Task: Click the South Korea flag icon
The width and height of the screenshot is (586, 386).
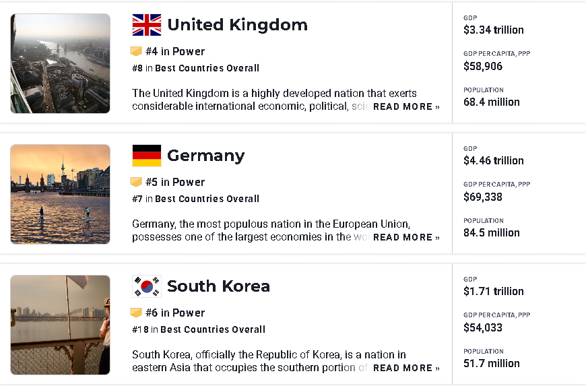Action: 147,286
